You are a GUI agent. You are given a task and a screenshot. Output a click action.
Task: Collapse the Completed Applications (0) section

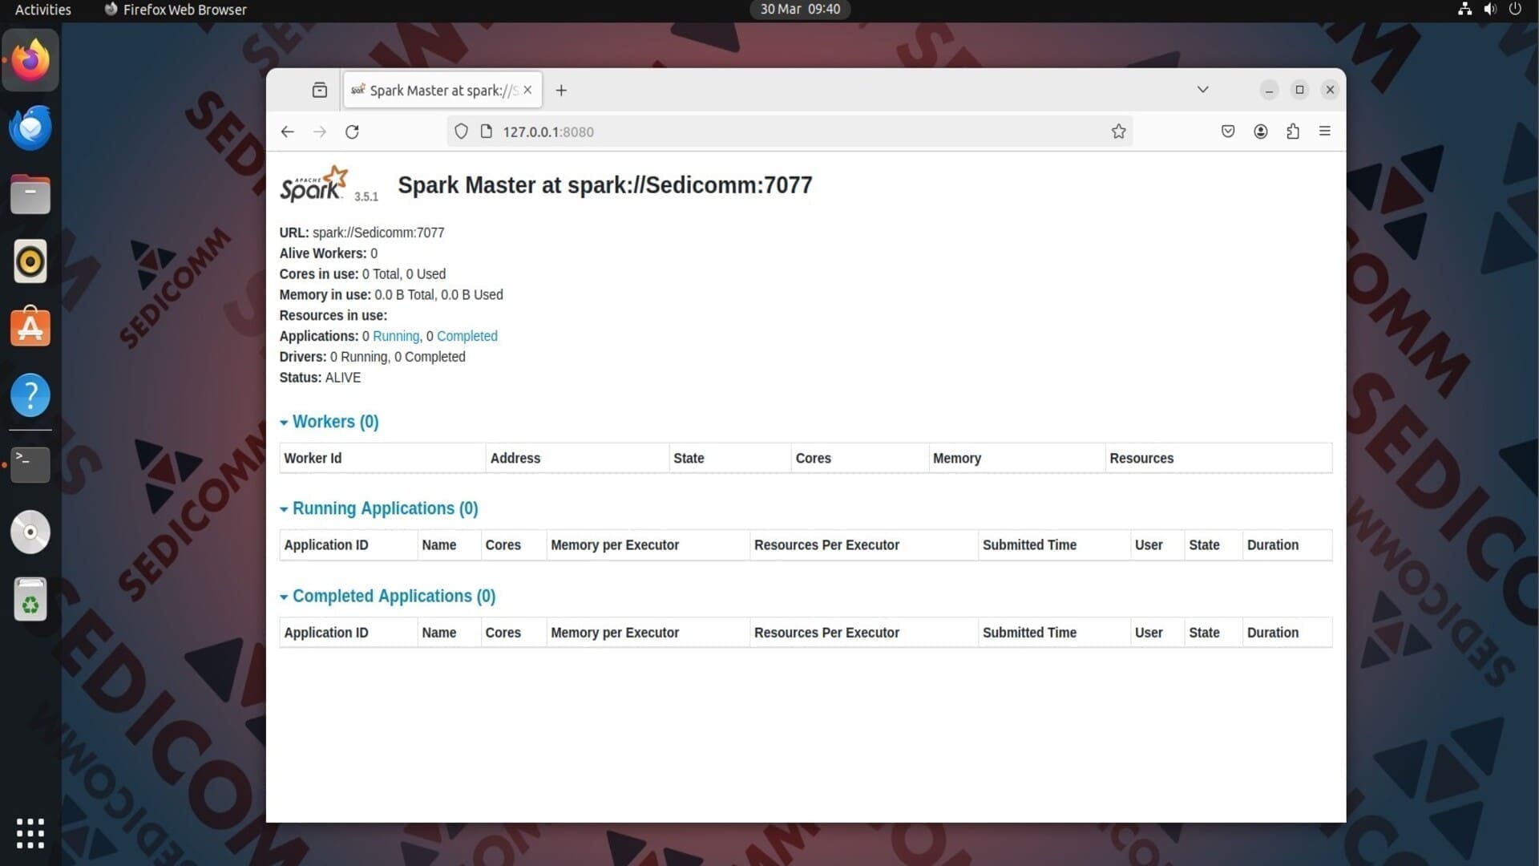point(388,596)
